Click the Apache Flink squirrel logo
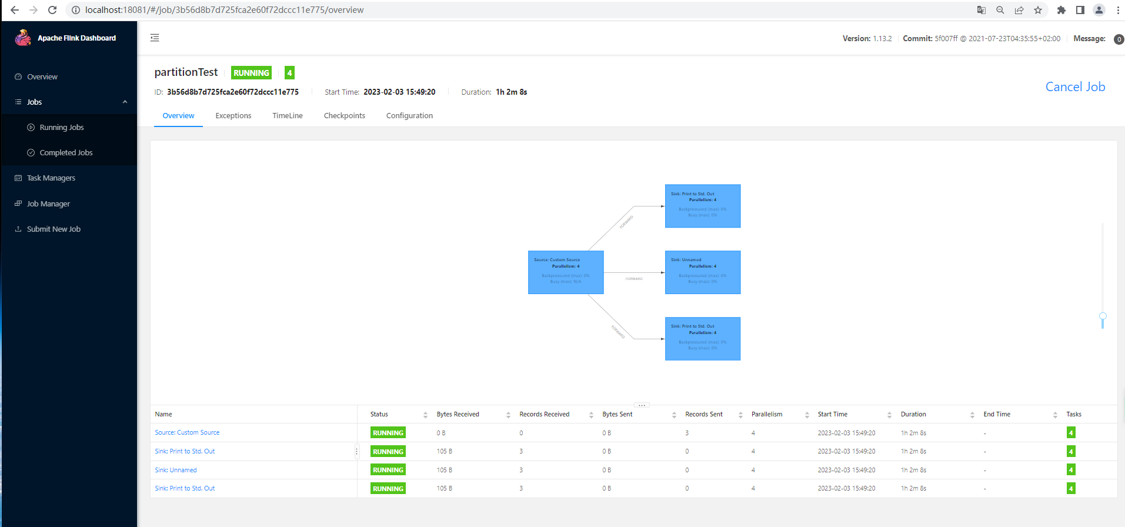Image resolution: width=1125 pixels, height=527 pixels. click(23, 38)
